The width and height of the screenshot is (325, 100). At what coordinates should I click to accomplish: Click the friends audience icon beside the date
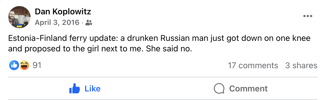[x=89, y=23]
